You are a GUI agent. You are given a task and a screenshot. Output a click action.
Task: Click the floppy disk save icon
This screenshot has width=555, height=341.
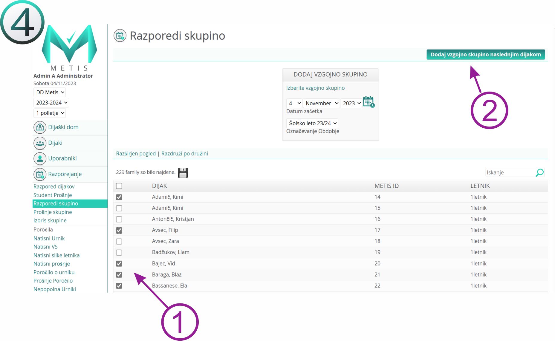(183, 173)
